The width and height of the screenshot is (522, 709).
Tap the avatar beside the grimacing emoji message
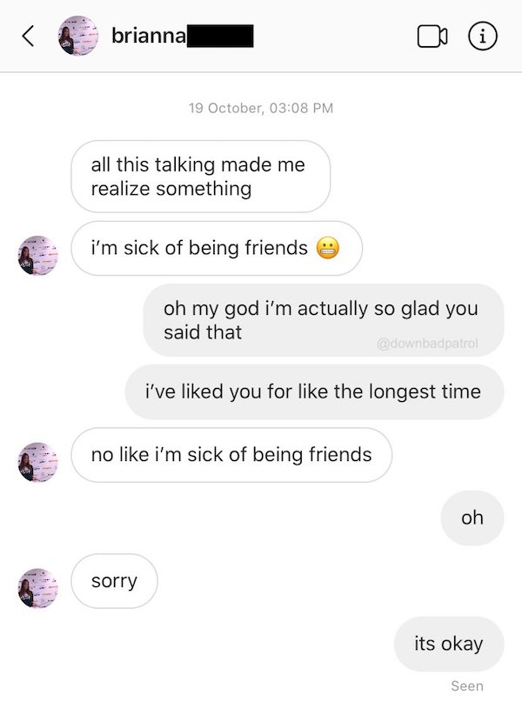[38, 255]
